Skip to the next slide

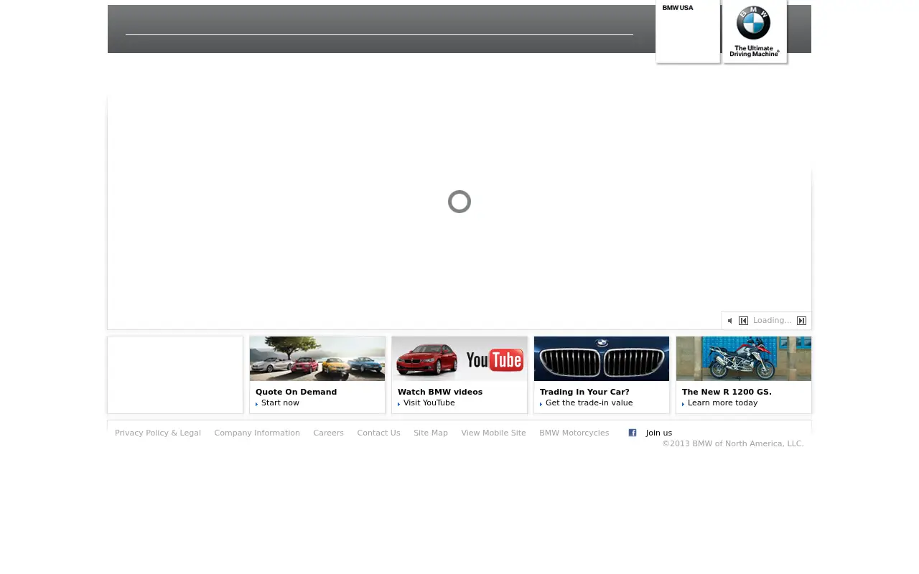click(802, 321)
